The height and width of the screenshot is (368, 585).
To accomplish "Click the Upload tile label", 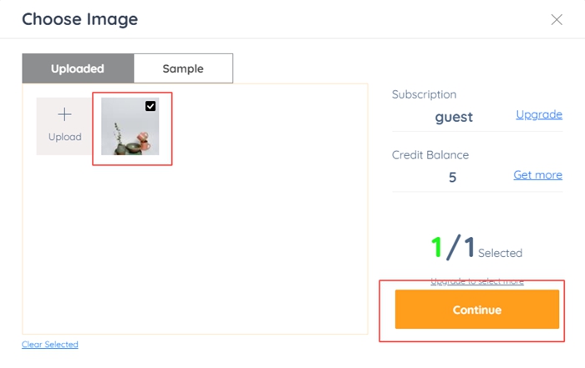I will click(65, 137).
